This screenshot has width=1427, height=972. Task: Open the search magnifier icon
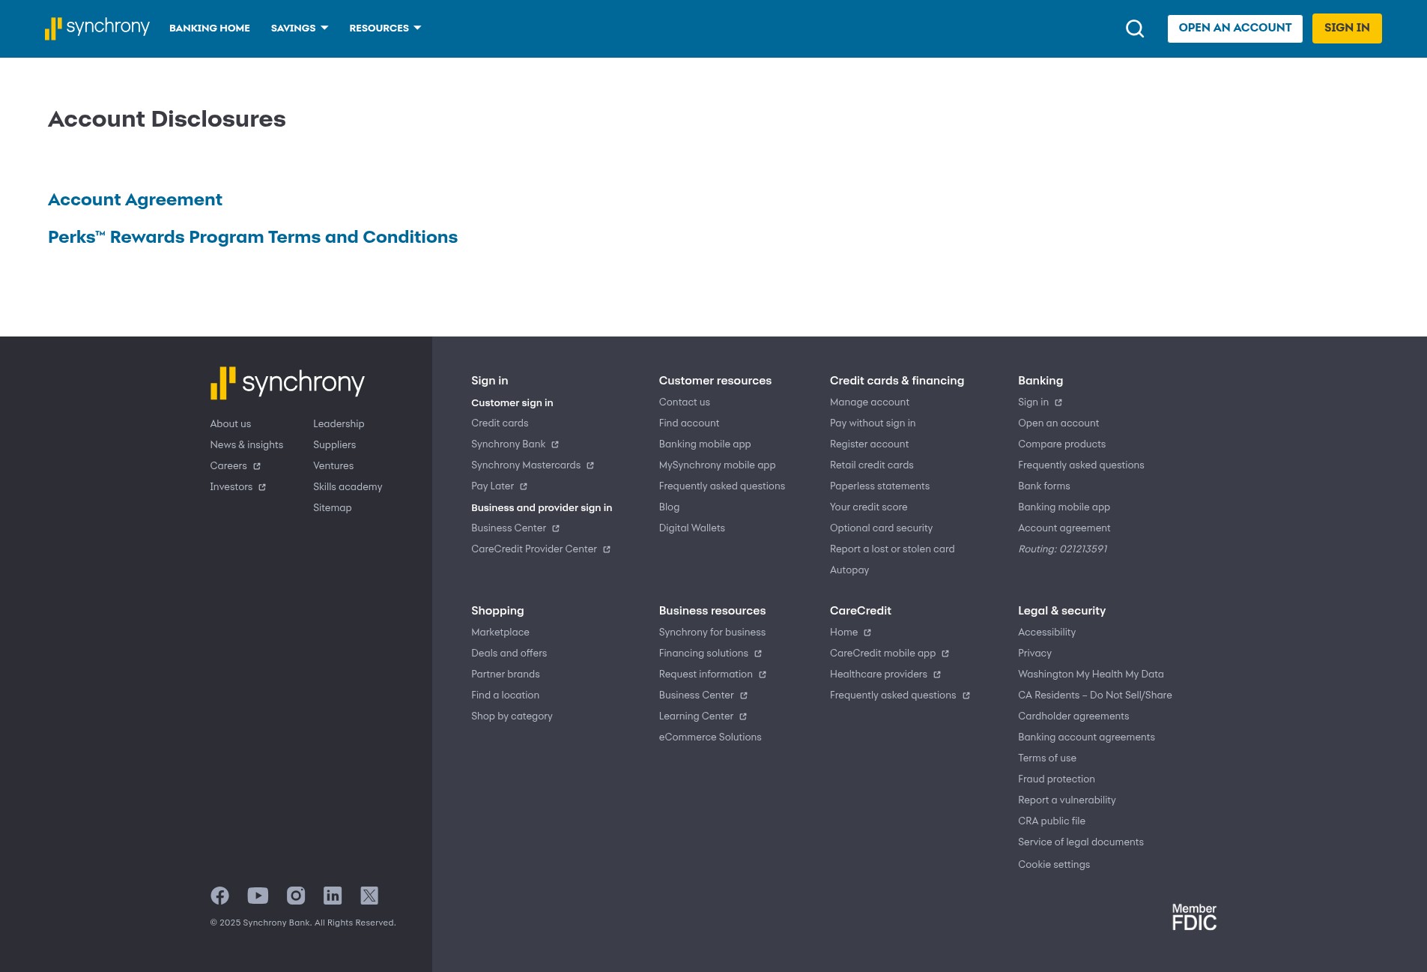[x=1135, y=28]
